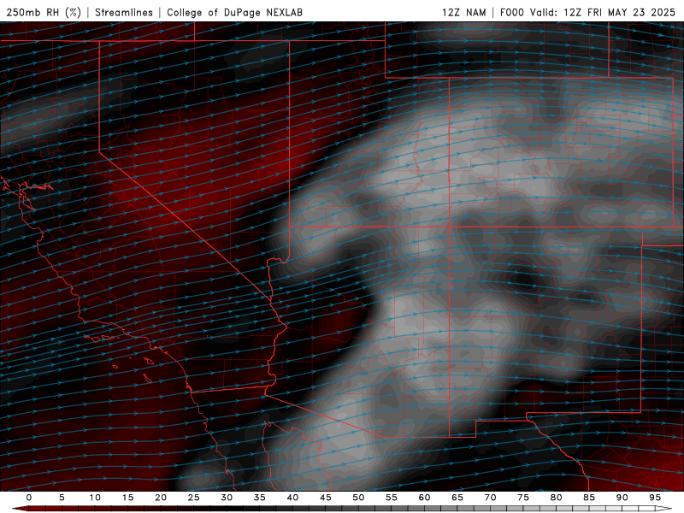Image resolution: width=684 pixels, height=513 pixels.
Task: Click the "250mb RH (%)" title text
Action: coord(44,12)
